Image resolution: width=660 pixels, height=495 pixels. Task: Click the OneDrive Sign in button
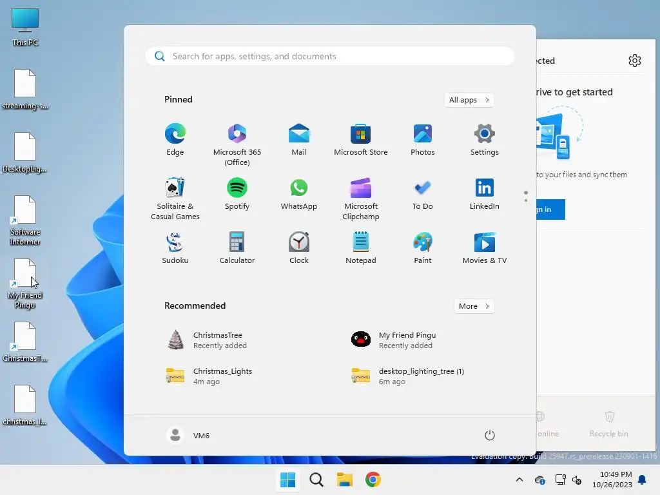(550, 209)
